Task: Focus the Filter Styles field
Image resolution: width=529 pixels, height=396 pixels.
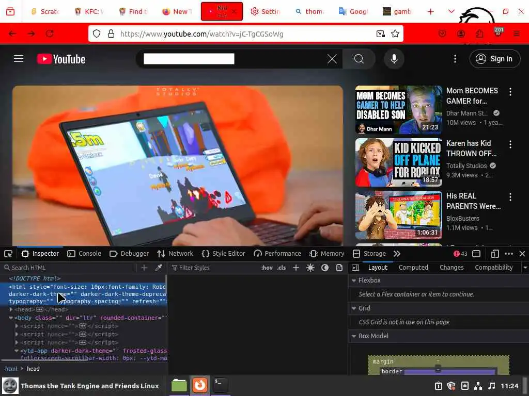Action: [x=214, y=268]
